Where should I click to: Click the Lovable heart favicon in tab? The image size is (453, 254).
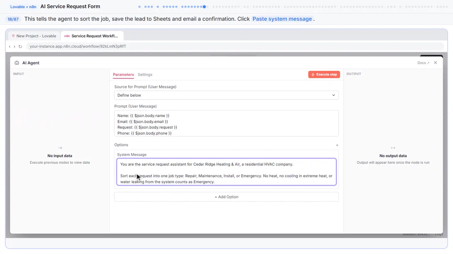[x=13, y=36]
